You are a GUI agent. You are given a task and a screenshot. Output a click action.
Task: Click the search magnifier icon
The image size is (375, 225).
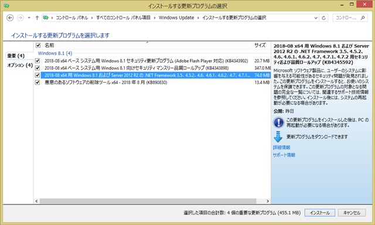pos(363,18)
